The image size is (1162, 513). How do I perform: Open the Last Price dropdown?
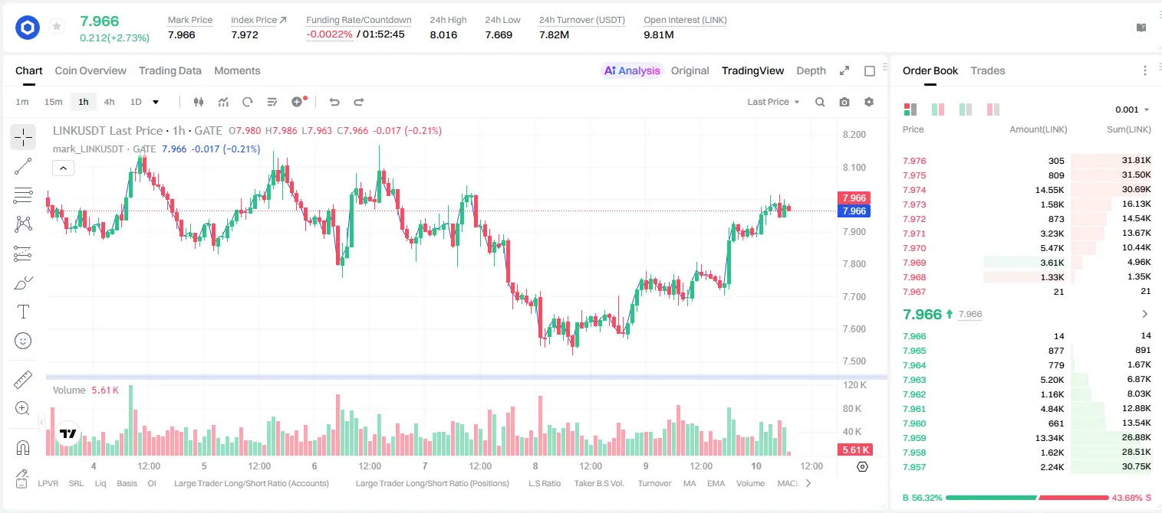pyautogui.click(x=773, y=102)
